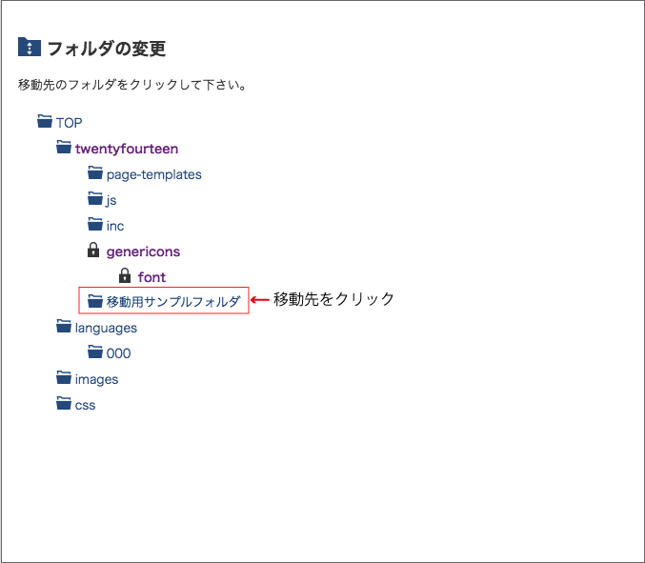Viewport: 645px width, 563px height.
Task: Click the 移動先のフォルダをクリックして下さい instruction text
Action: point(132,85)
